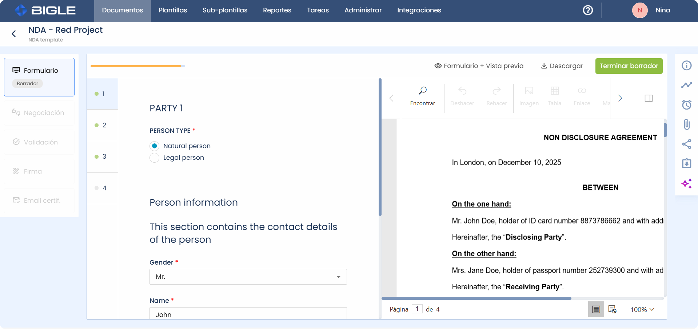698x329 pixels.
Task: Open attachments with the paperclip icon
Action: 686,124
